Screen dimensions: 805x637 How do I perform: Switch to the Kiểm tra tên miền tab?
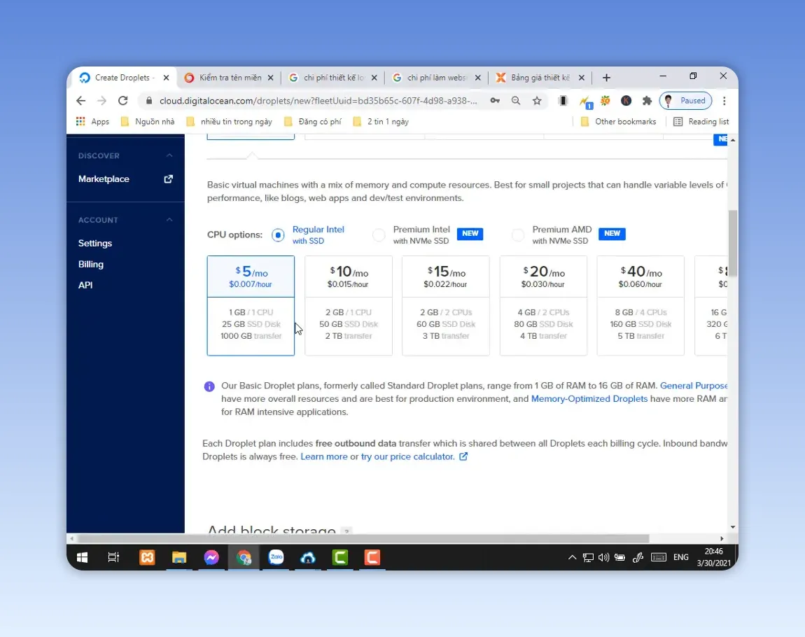click(x=230, y=78)
